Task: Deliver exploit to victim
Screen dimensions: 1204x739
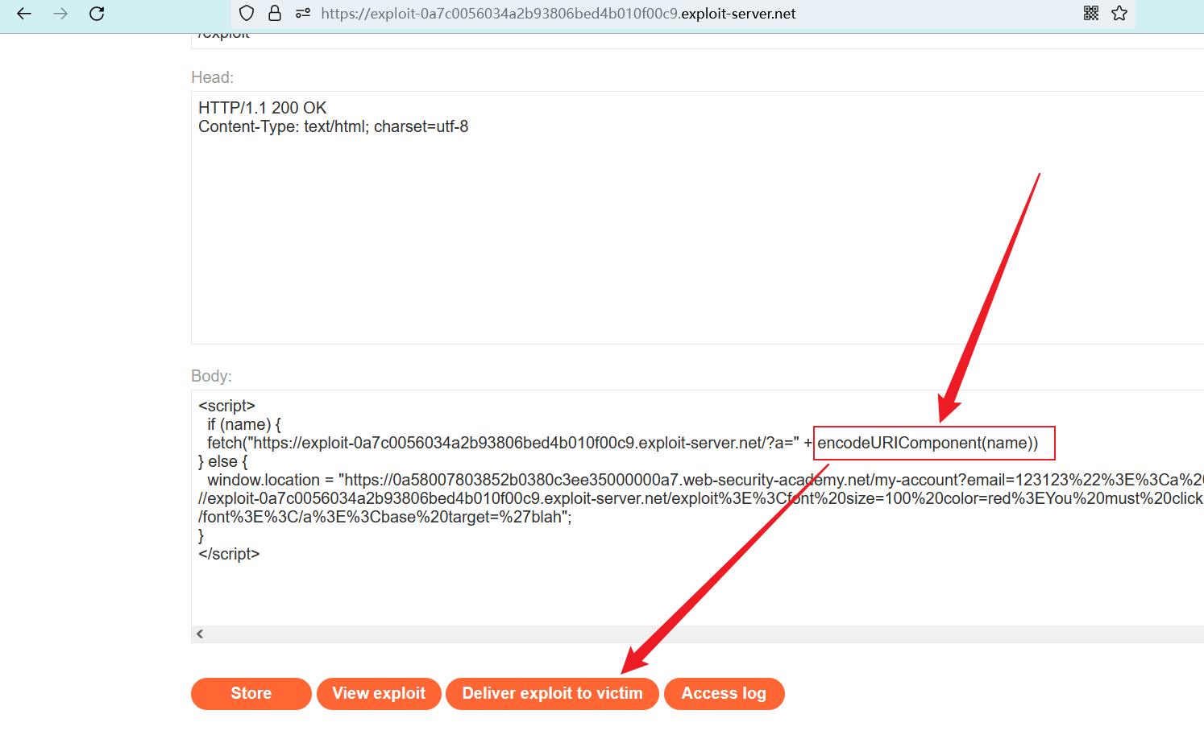Action: coord(553,694)
